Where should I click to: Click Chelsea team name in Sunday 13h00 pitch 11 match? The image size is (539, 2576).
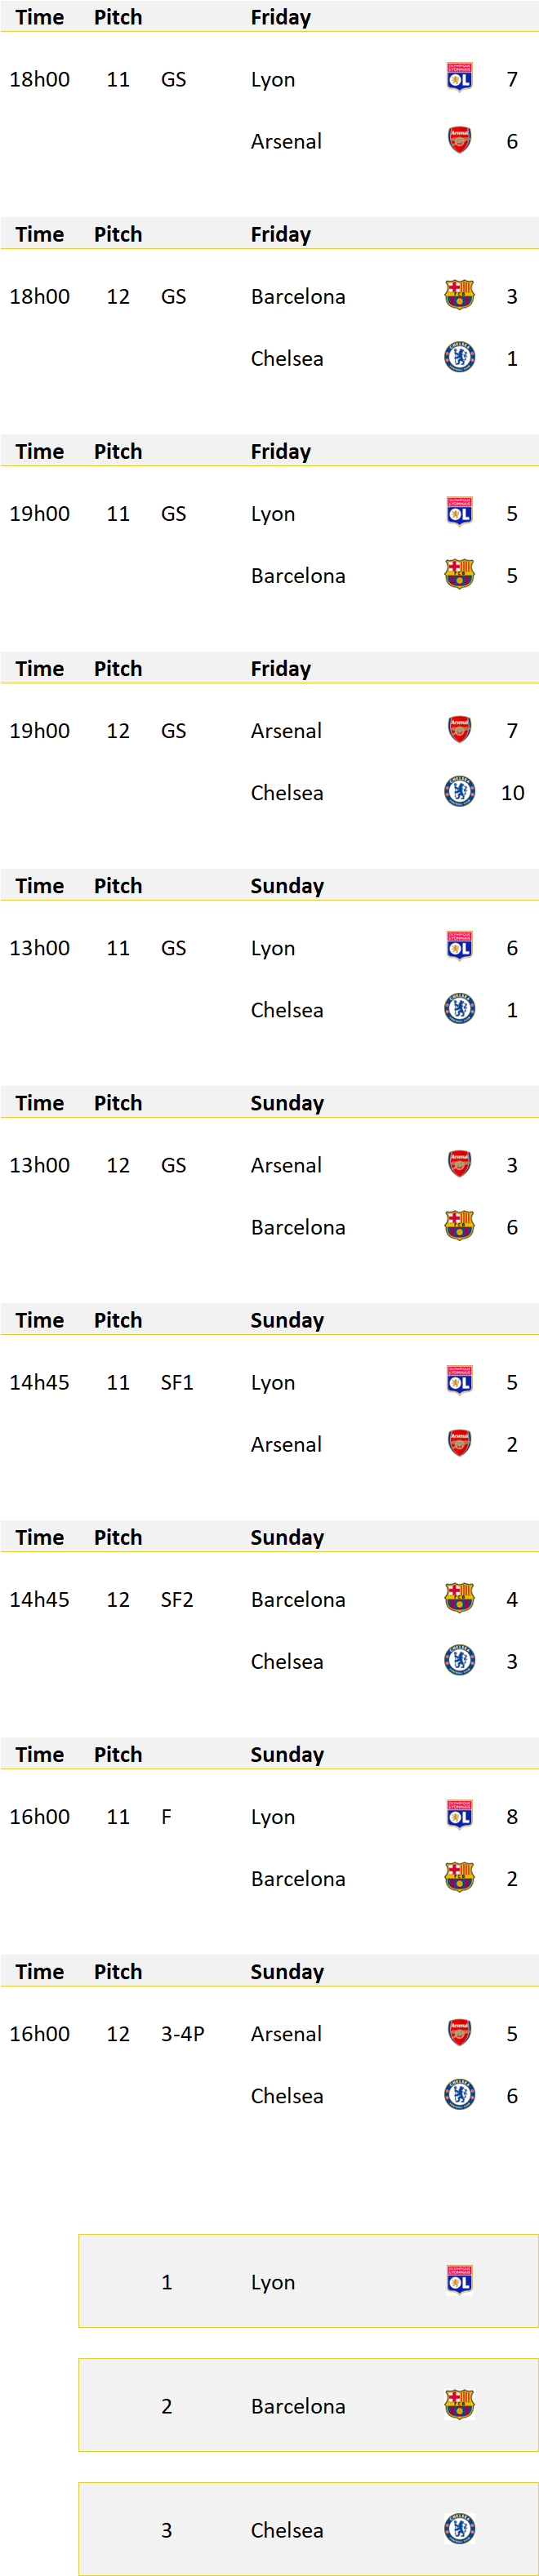coord(287,1010)
